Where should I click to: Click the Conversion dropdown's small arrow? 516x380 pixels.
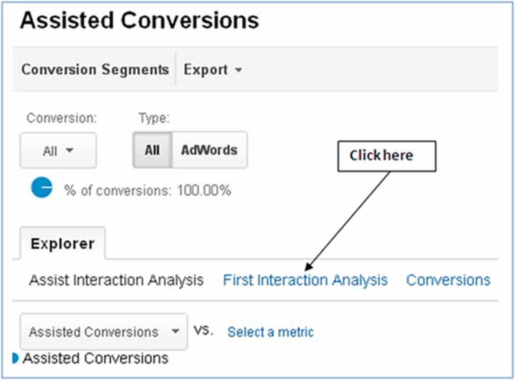[x=69, y=150]
